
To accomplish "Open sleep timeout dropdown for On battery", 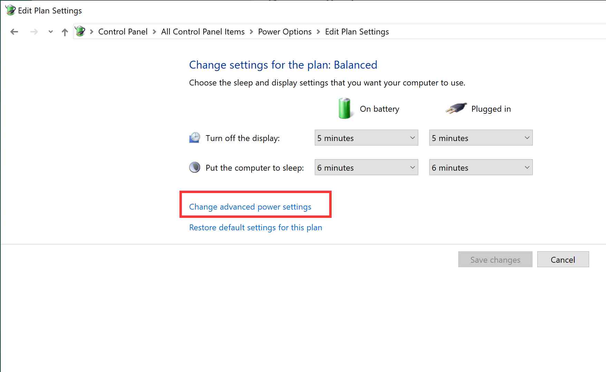I will coord(366,167).
